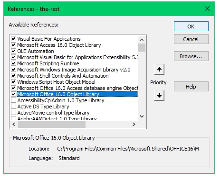
Task: Uncheck Windows Image Acquisition Library checkbox
Action: point(13,70)
